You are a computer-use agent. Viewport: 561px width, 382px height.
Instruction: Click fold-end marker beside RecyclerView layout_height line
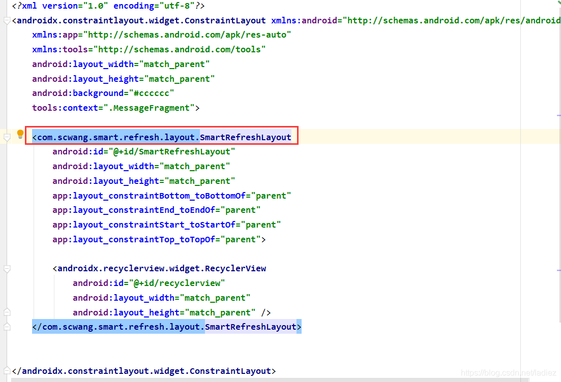(x=7, y=312)
